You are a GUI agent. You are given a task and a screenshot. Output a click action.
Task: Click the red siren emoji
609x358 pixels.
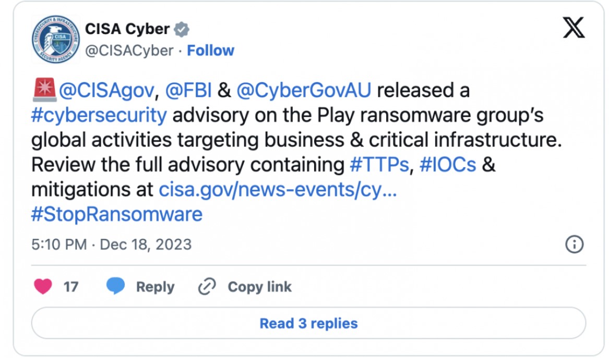point(44,89)
